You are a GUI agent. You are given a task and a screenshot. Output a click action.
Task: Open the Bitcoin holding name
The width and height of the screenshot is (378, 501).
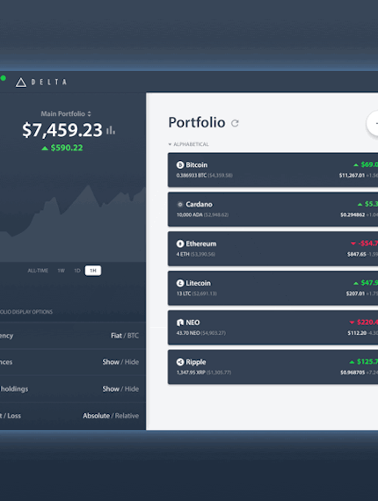197,165
